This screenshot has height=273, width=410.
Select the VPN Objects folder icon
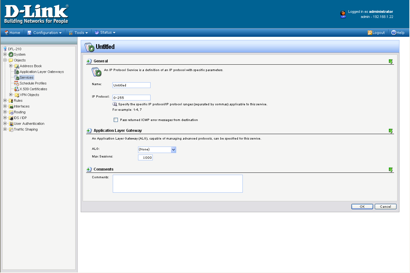[17, 95]
